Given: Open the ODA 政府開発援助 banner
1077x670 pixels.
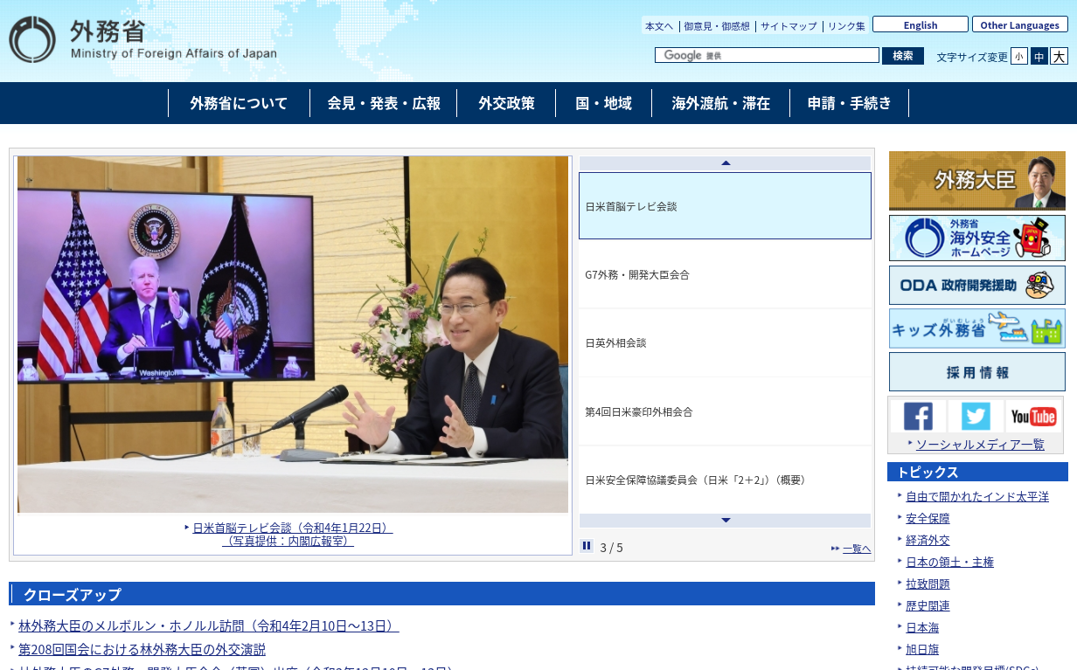Looking at the screenshot, I should coord(977,286).
